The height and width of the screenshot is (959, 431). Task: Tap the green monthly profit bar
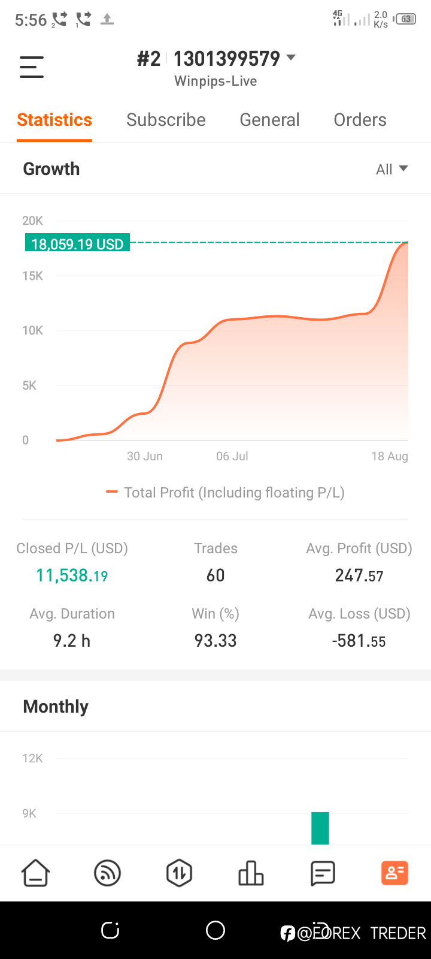point(320,828)
